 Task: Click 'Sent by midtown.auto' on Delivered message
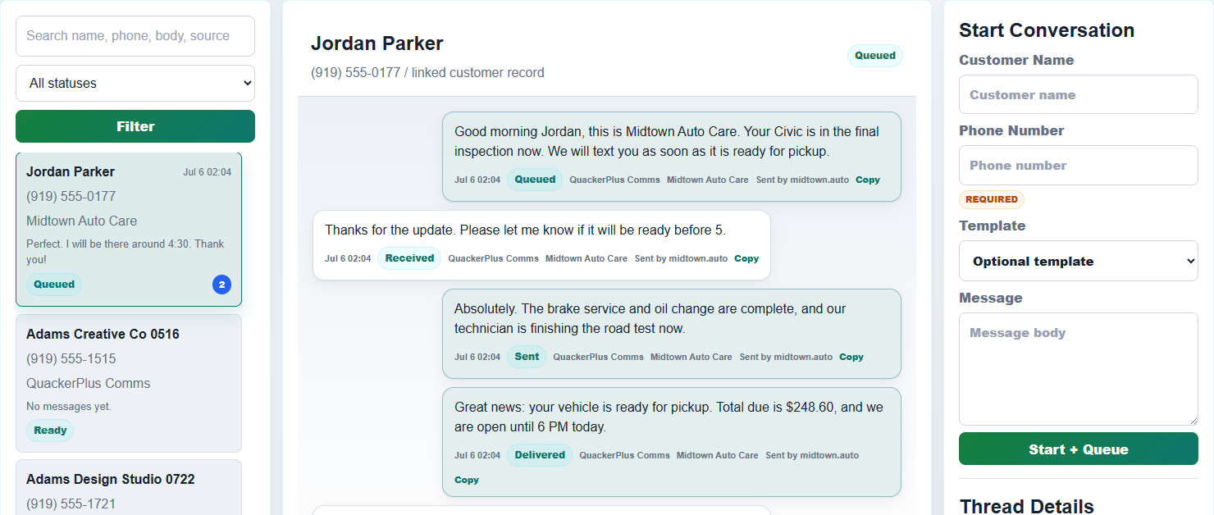(x=812, y=455)
